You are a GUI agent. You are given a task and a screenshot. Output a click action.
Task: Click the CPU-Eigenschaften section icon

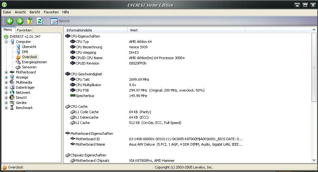(x=68, y=36)
